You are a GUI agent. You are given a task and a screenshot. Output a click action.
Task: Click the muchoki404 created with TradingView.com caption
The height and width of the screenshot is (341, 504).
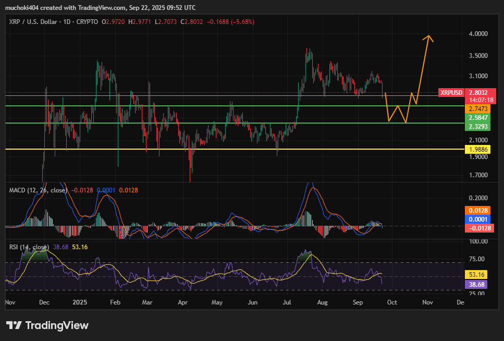(100, 7)
